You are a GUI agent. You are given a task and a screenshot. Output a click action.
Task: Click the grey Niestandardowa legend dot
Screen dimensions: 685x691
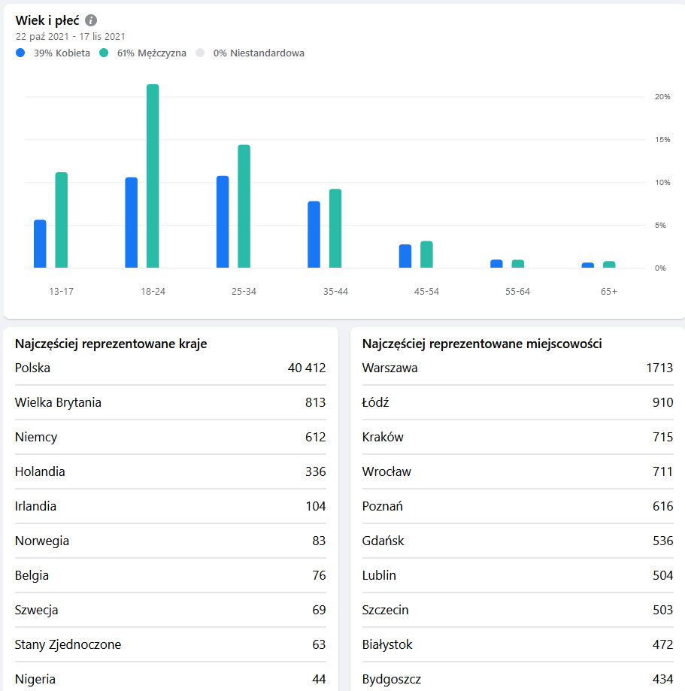click(x=200, y=53)
